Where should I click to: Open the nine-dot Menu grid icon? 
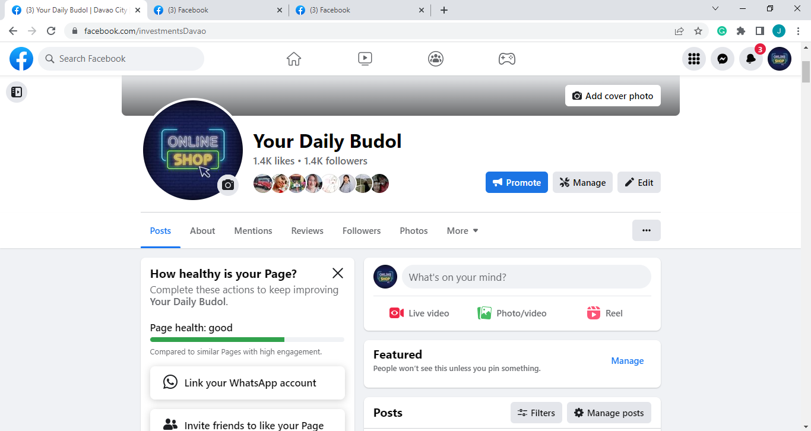point(694,59)
